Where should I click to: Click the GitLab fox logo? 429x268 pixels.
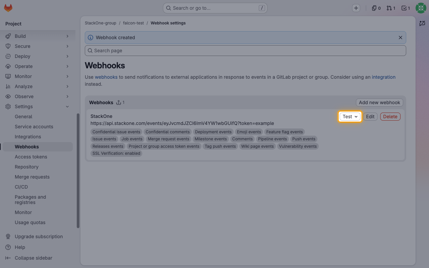(x=8, y=8)
